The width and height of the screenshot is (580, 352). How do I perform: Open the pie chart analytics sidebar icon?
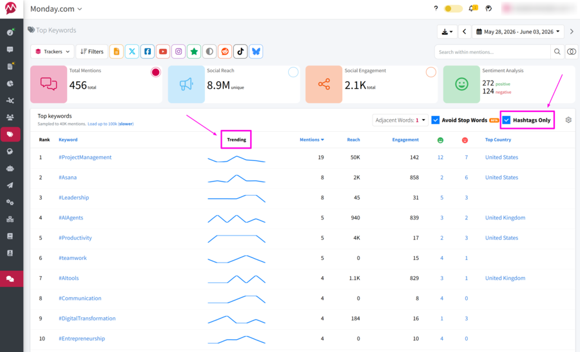click(x=10, y=84)
